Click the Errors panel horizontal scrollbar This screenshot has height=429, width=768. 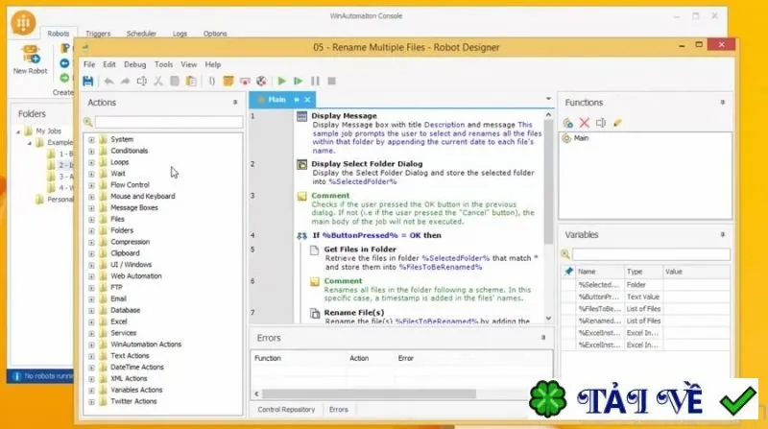369,393
